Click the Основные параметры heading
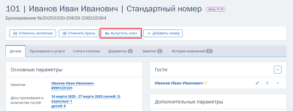Screen dimensions: 293x111 [x=36, y=69]
